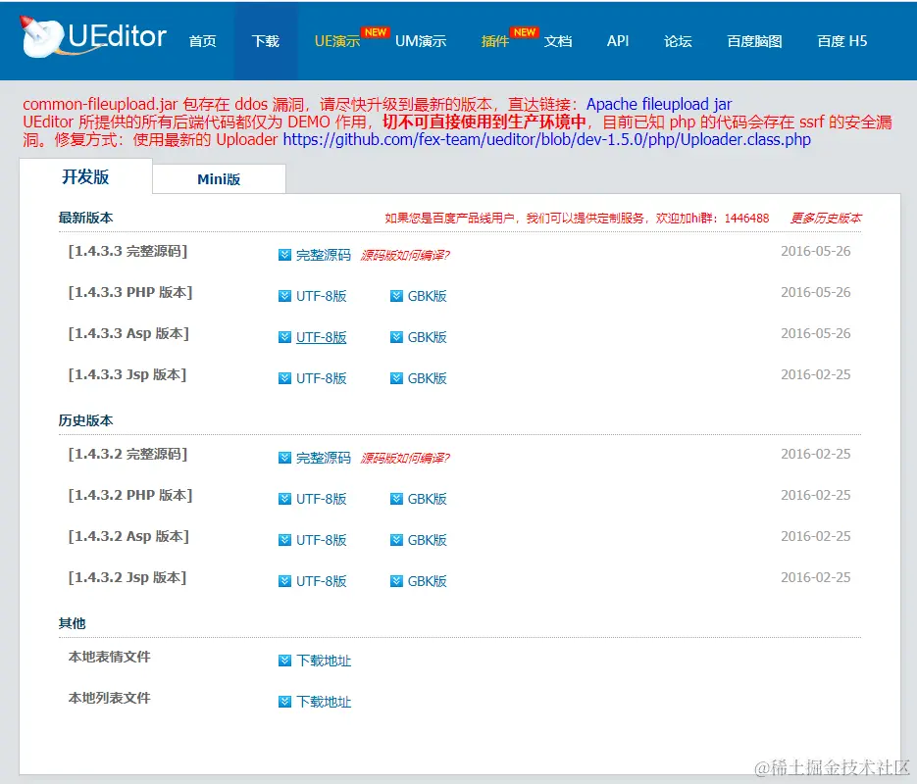Open the API page from navigation

click(x=617, y=41)
